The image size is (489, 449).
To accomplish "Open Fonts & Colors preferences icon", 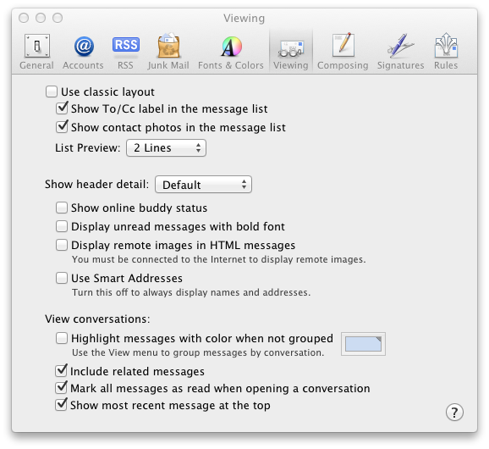I will pyautogui.click(x=231, y=47).
